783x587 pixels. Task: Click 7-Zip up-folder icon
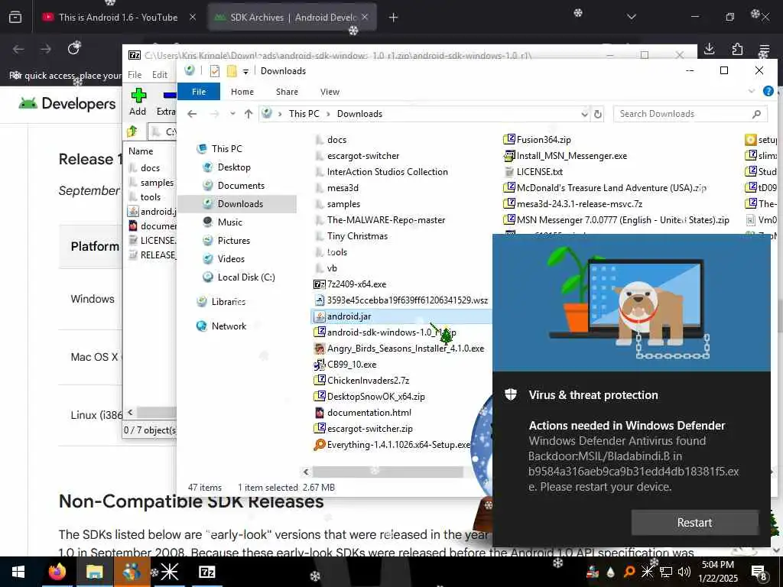[x=132, y=131]
